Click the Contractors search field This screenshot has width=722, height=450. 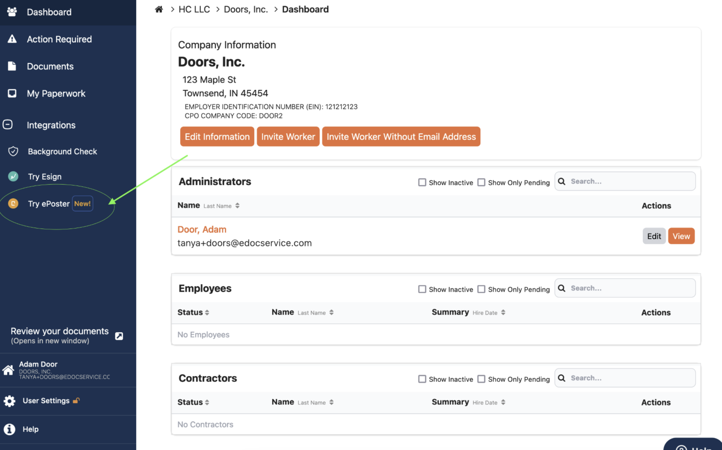625,378
